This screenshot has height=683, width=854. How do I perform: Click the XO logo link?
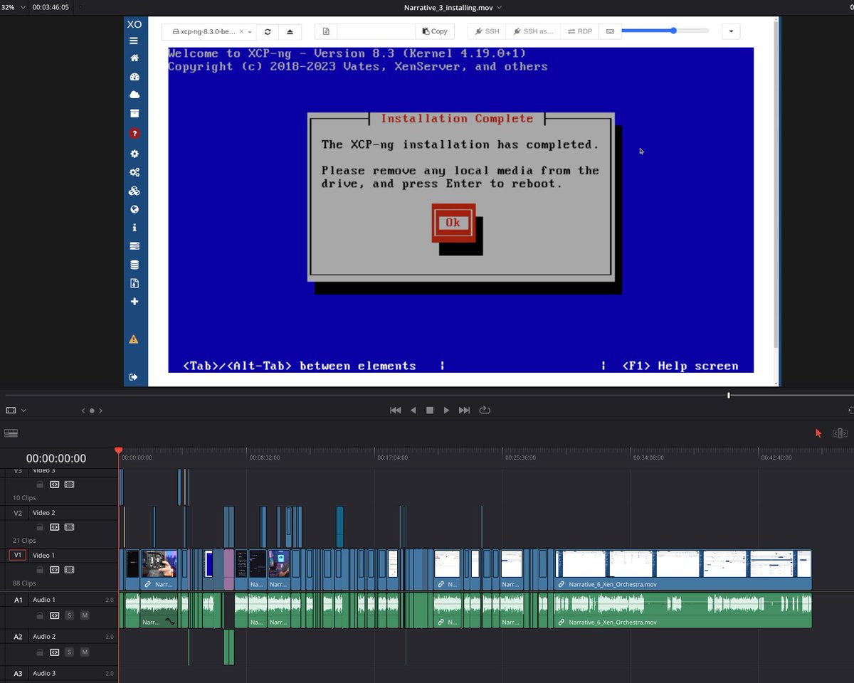tap(135, 24)
